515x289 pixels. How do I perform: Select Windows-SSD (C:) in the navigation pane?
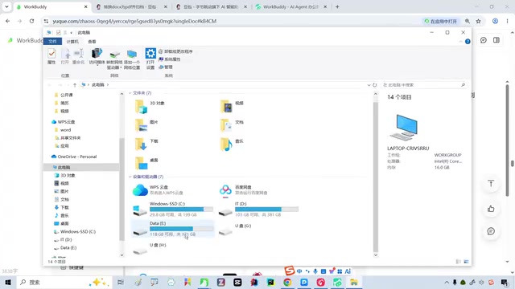pyautogui.click(x=75, y=232)
